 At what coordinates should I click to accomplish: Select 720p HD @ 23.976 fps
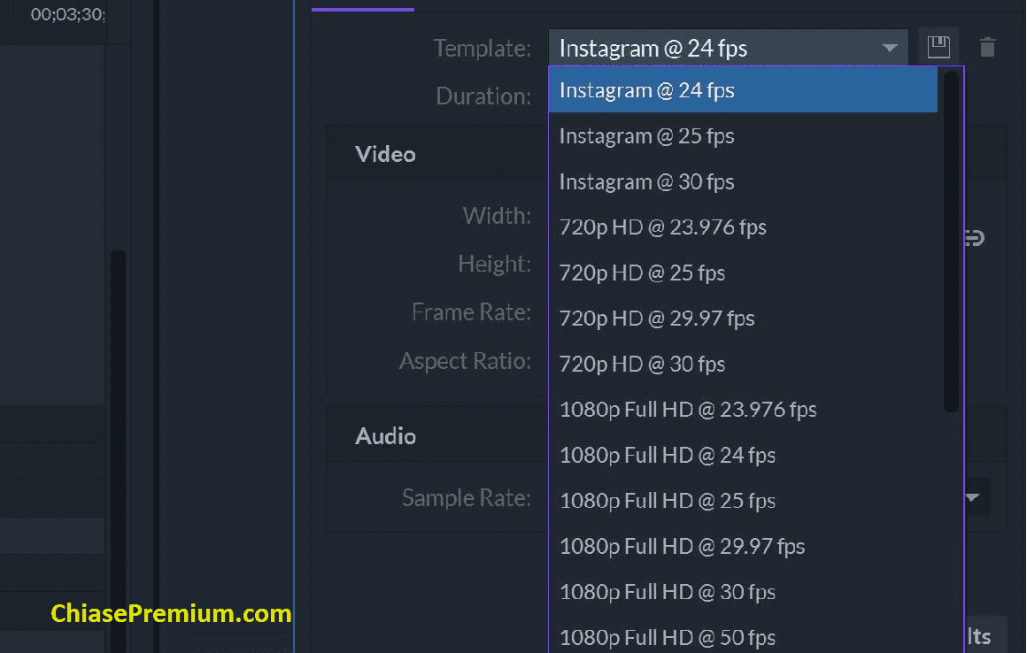pyautogui.click(x=743, y=227)
